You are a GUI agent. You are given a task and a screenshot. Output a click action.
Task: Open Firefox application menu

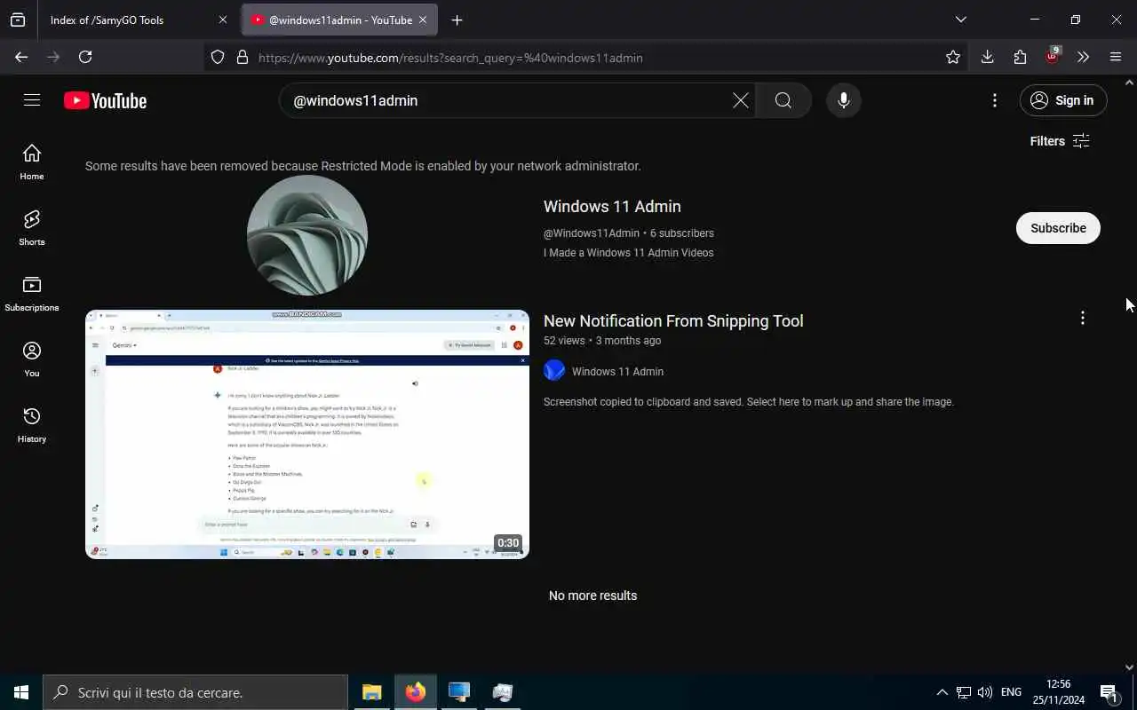[x=1116, y=57]
